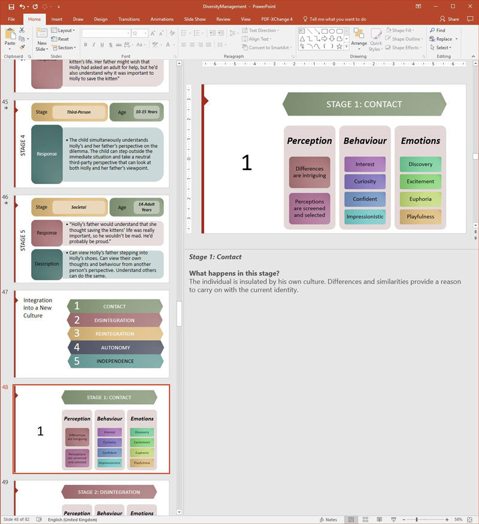Click the slide thumbnail panel scrollbar handle

click(x=179, y=313)
